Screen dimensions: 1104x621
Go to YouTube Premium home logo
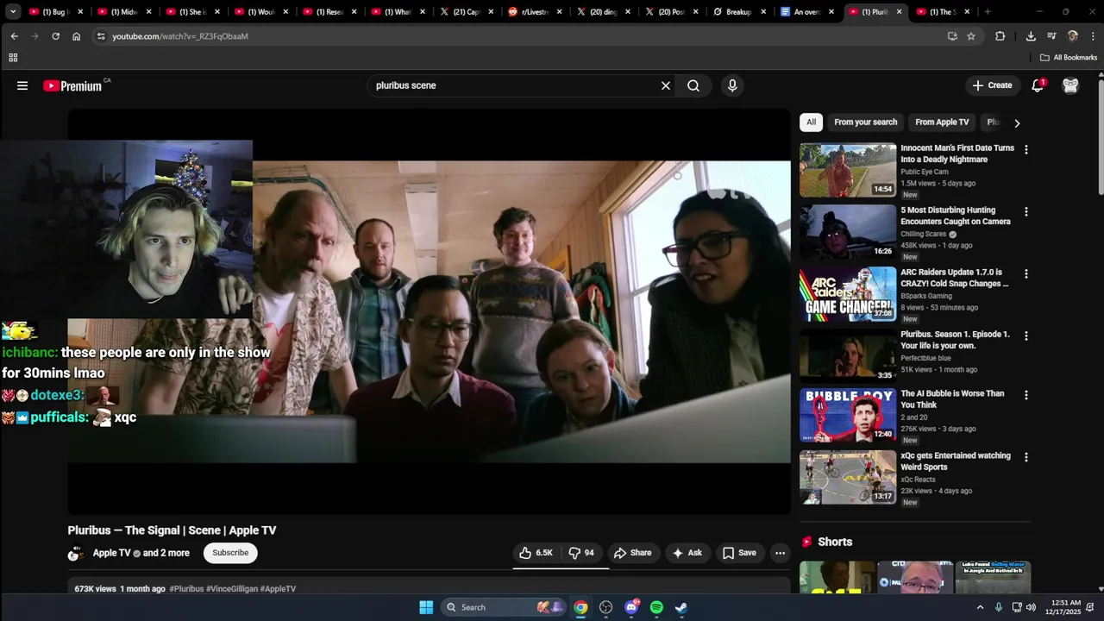click(x=73, y=85)
